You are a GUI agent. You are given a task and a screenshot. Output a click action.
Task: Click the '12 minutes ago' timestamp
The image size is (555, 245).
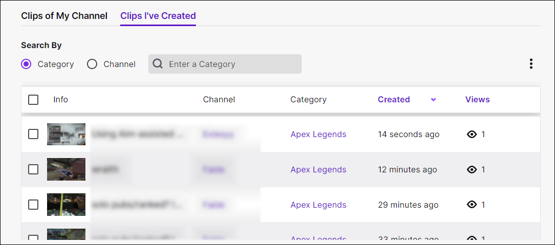407,170
